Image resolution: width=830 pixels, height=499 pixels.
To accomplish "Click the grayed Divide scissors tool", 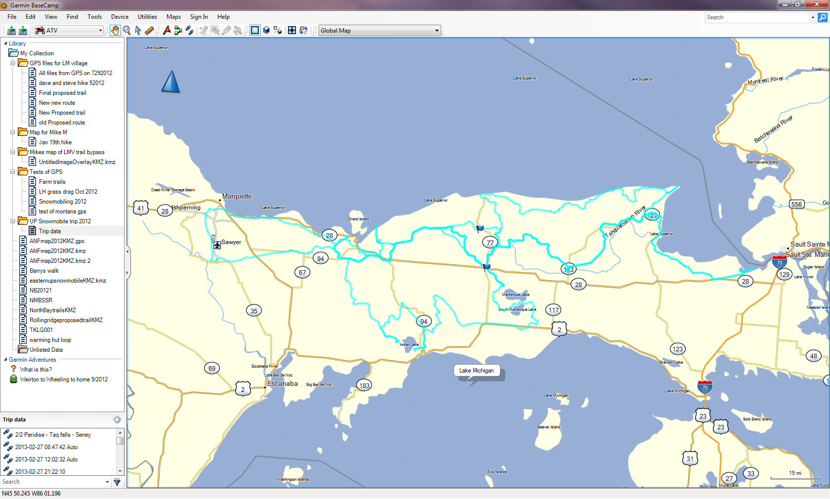I will pos(238,31).
